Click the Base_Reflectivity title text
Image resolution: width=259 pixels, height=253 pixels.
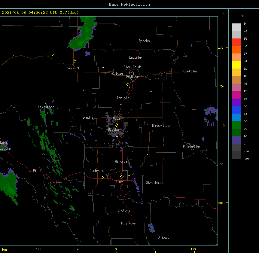tap(129, 5)
